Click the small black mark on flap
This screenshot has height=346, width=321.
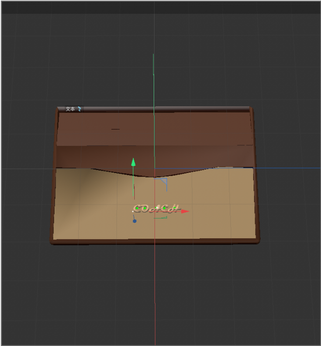pyautogui.click(x=115, y=129)
